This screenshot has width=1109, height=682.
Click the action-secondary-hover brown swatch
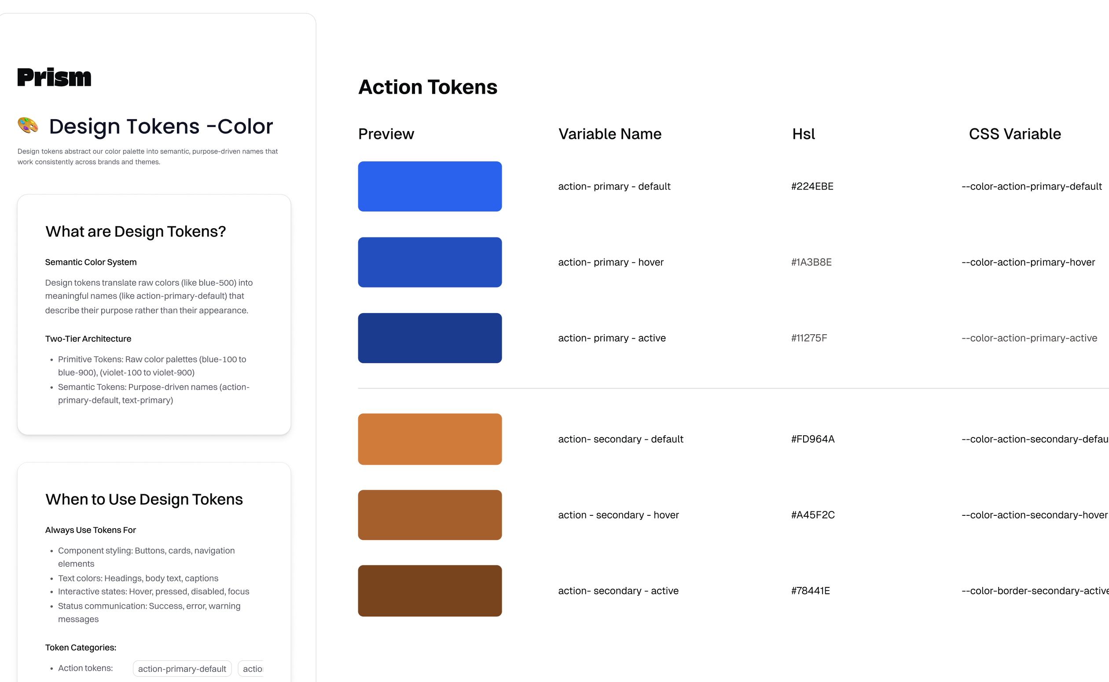(429, 514)
